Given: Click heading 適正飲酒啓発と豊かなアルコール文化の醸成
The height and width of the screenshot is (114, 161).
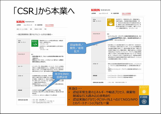Looking at the screenshot, I should 34,35.
